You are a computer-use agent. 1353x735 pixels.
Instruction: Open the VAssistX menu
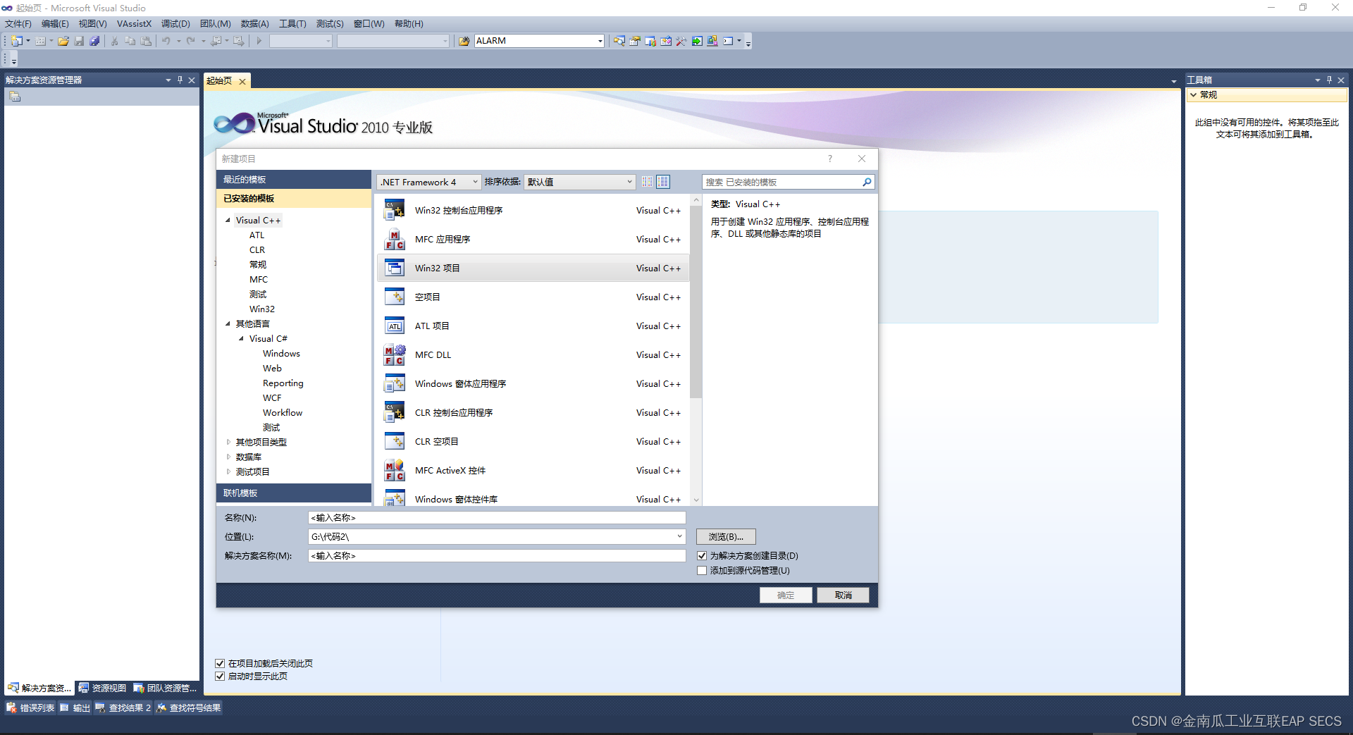134,23
